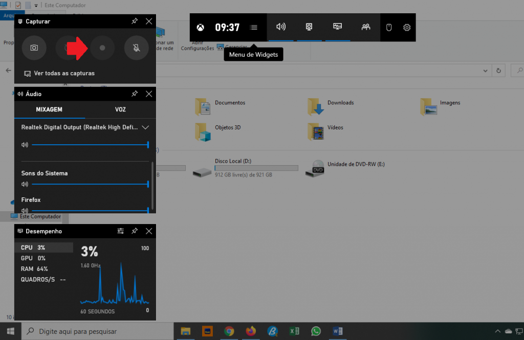Toggle the Audio widget from the top bar
The image size is (524, 340).
281,27
